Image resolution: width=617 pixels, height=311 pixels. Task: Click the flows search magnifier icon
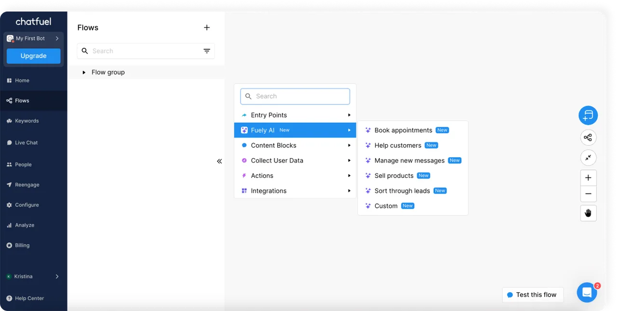[85, 51]
